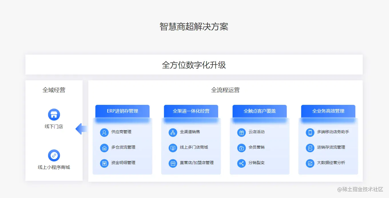The width and height of the screenshot is (389, 198).
Task: Click the 多仓货流管理 label
Action: point(123,147)
